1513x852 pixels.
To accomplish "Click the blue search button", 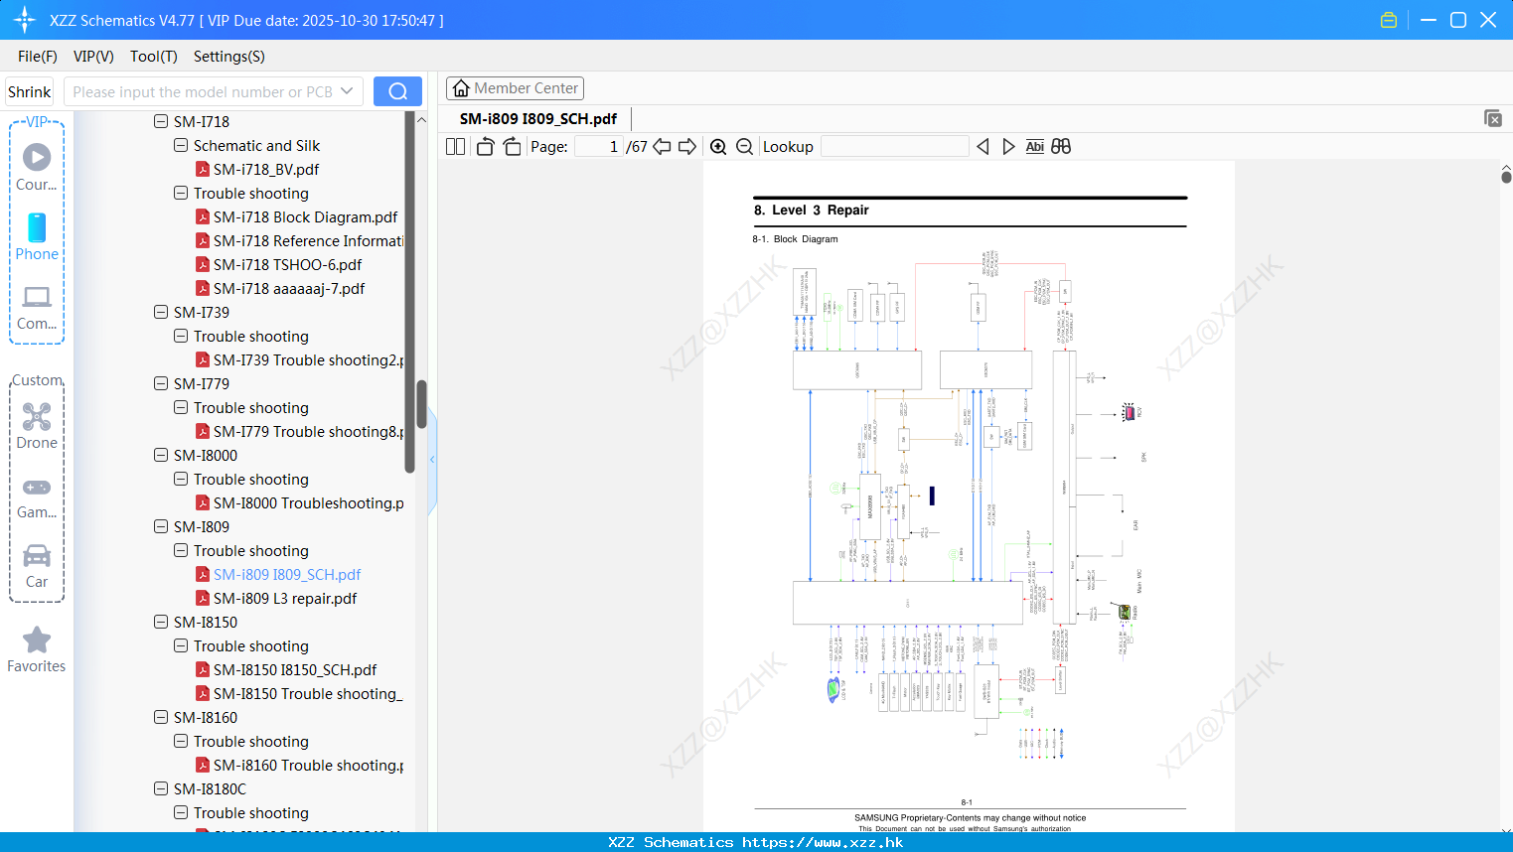I will click(397, 91).
